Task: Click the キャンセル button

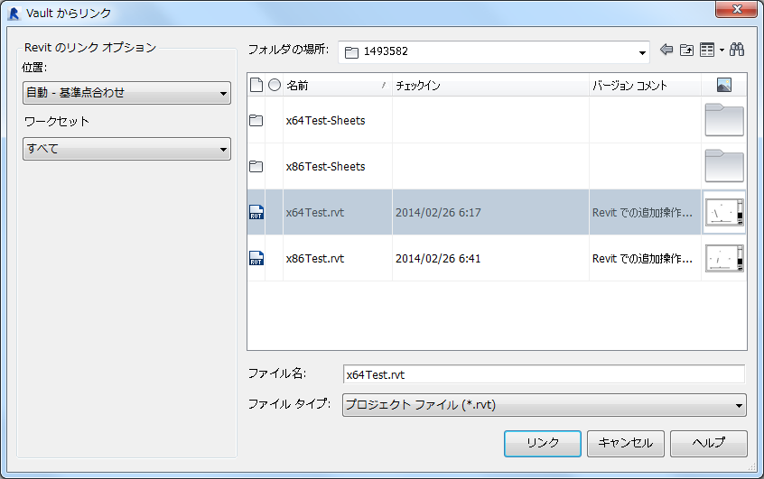Action: click(x=626, y=444)
